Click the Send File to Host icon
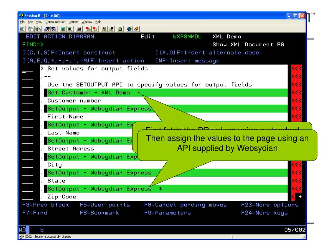Screen dimensions: 332x249 [x=47, y=29]
